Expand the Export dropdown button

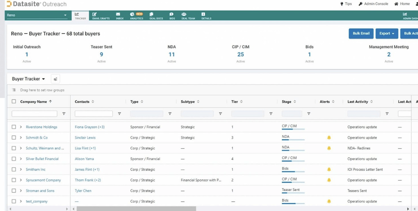pyautogui.click(x=387, y=33)
